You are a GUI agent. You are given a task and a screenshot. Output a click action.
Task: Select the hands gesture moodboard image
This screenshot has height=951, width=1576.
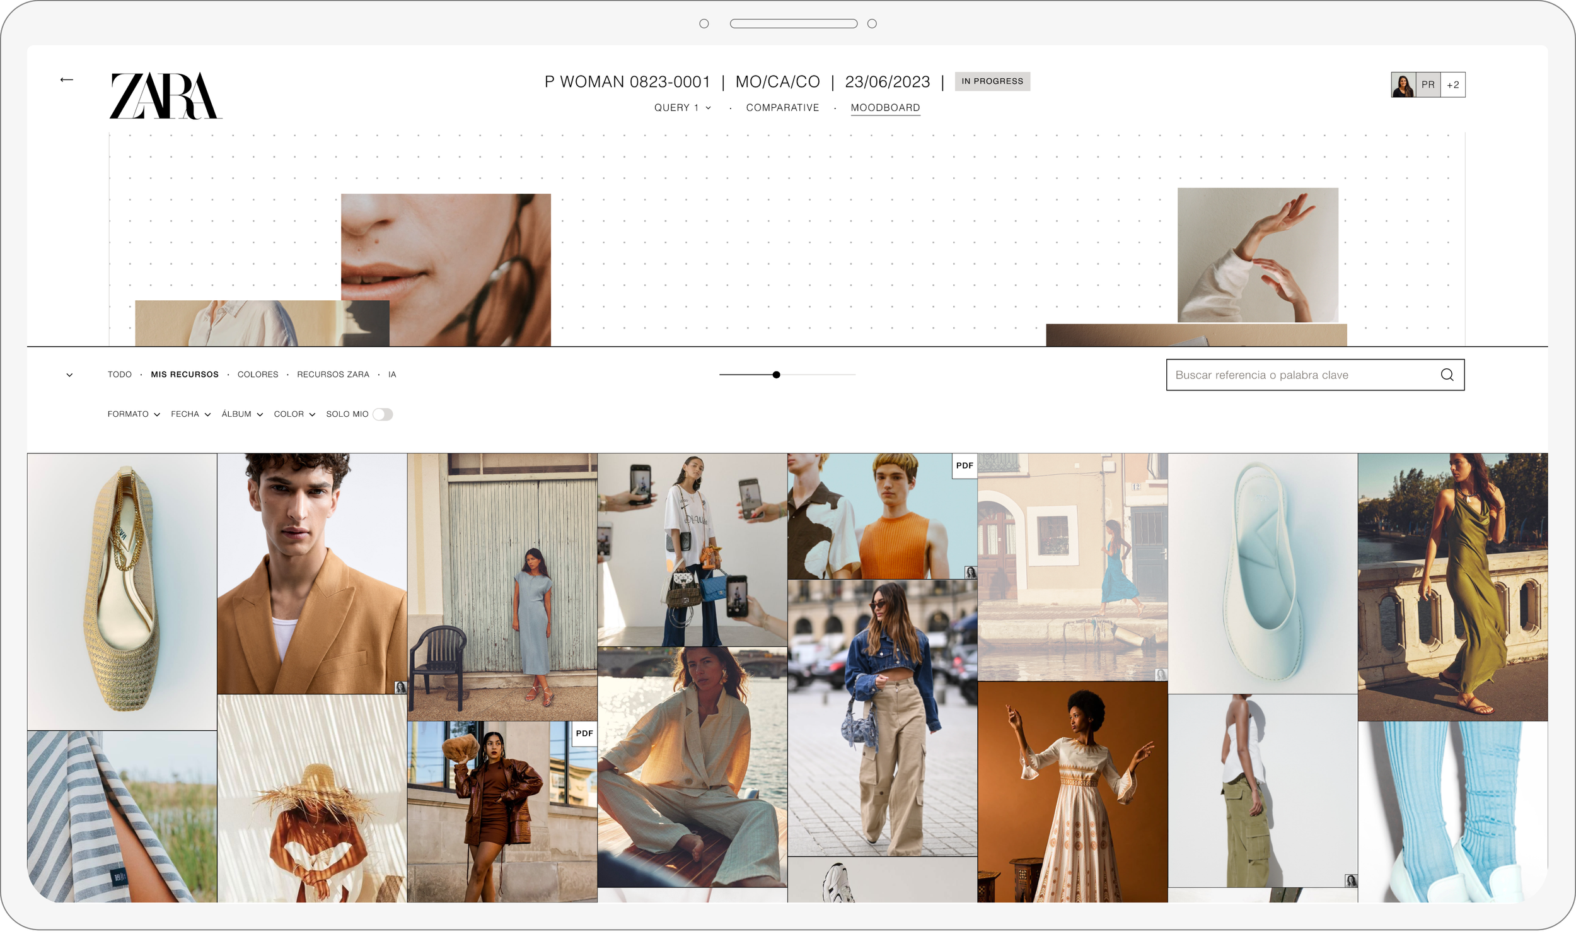tap(1258, 255)
